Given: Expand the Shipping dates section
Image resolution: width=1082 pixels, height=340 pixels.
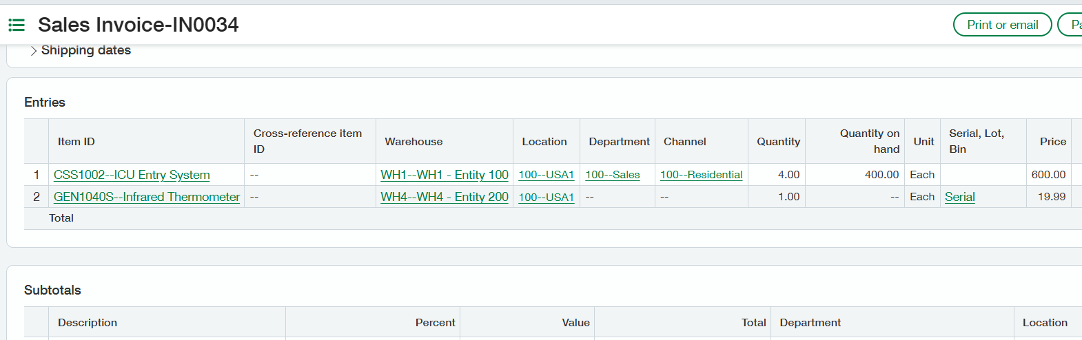Looking at the screenshot, I should (79, 50).
